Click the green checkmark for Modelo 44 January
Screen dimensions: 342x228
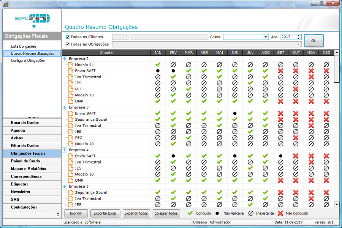(158, 65)
